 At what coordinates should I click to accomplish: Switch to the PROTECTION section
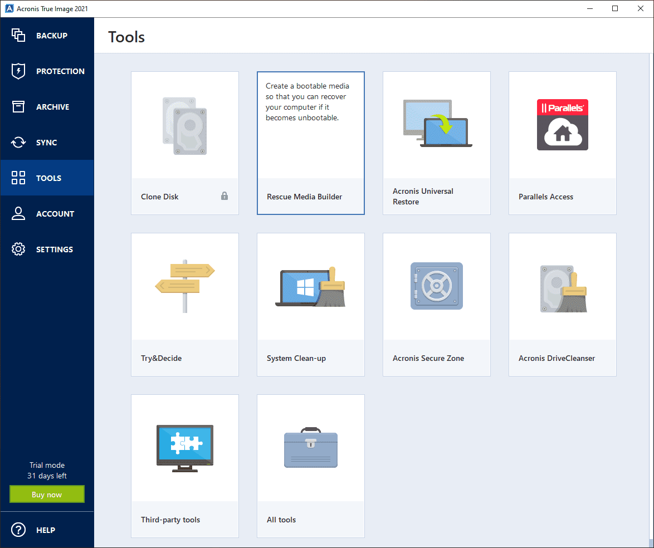click(60, 71)
